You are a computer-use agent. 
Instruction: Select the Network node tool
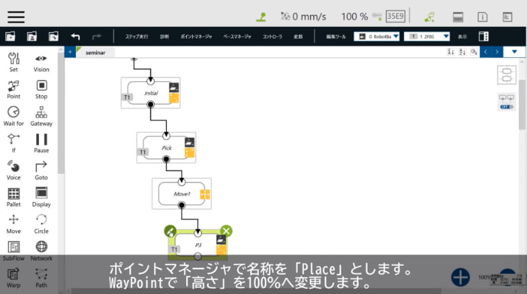click(x=42, y=251)
